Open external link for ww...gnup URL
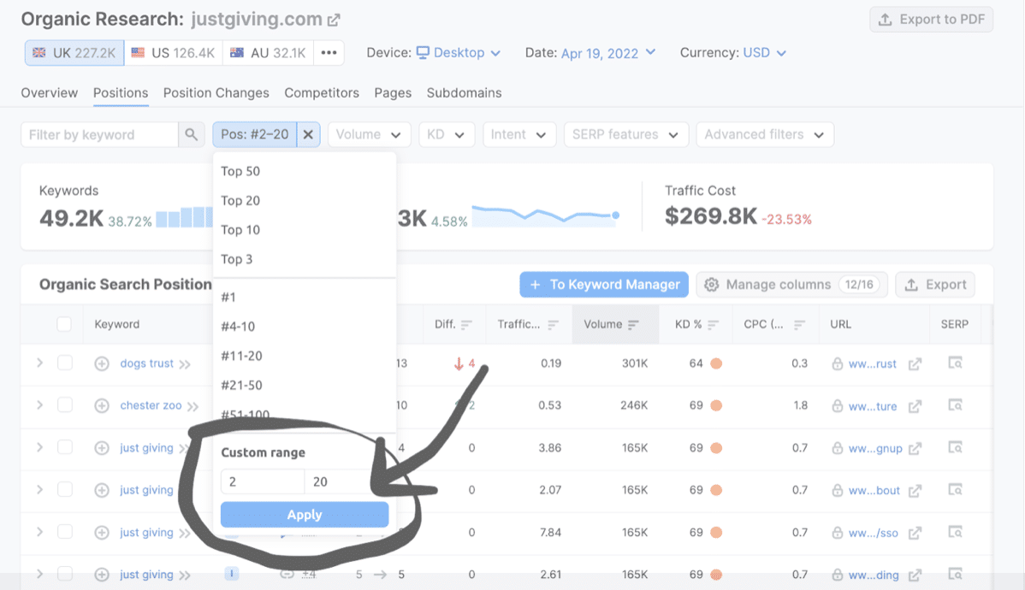 pyautogui.click(x=915, y=448)
